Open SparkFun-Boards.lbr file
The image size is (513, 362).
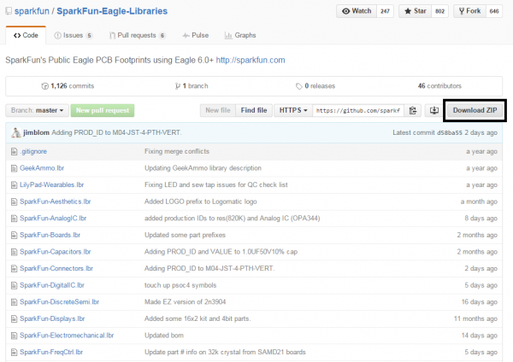tap(50, 236)
